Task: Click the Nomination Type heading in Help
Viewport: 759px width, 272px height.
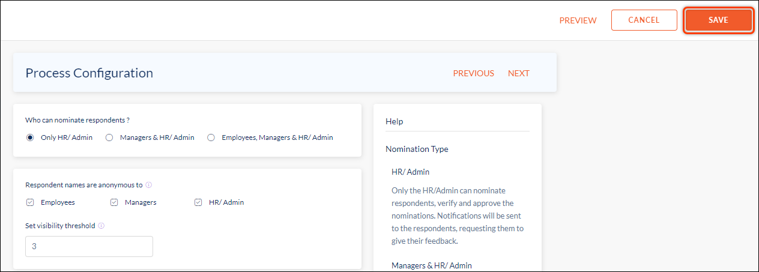Action: click(x=417, y=149)
